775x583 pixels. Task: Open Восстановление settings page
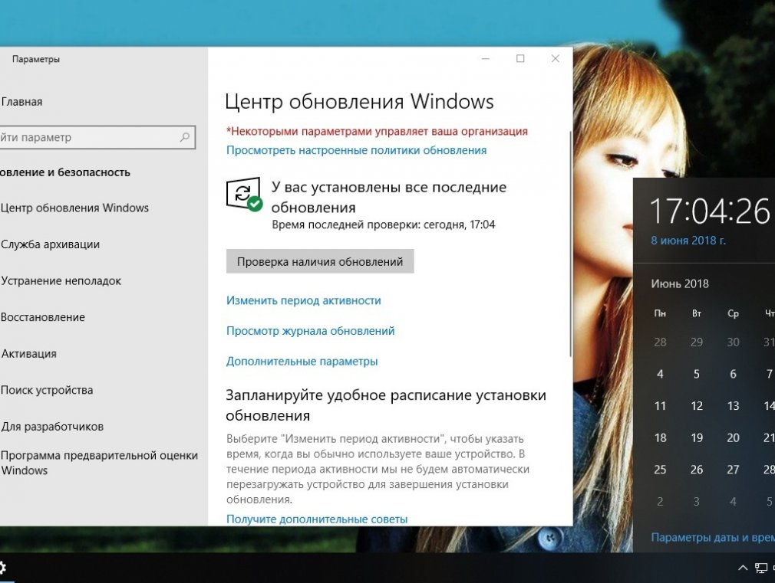42,317
